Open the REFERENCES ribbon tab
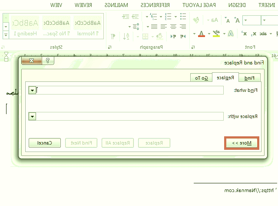This screenshot has width=278, height=206. point(155,5)
